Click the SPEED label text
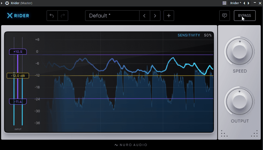 [x=240, y=71]
